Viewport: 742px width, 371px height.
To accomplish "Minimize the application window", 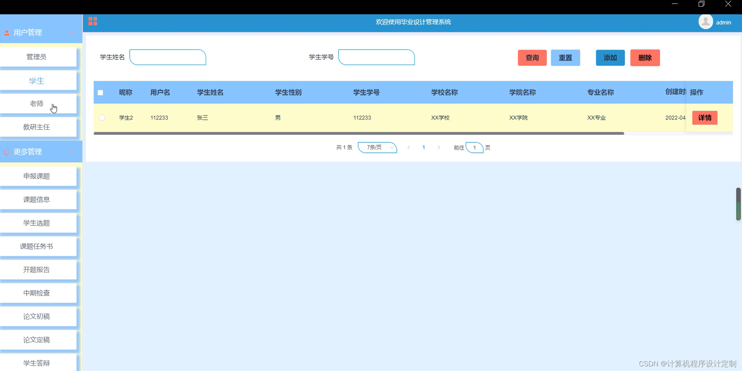I will (x=675, y=4).
